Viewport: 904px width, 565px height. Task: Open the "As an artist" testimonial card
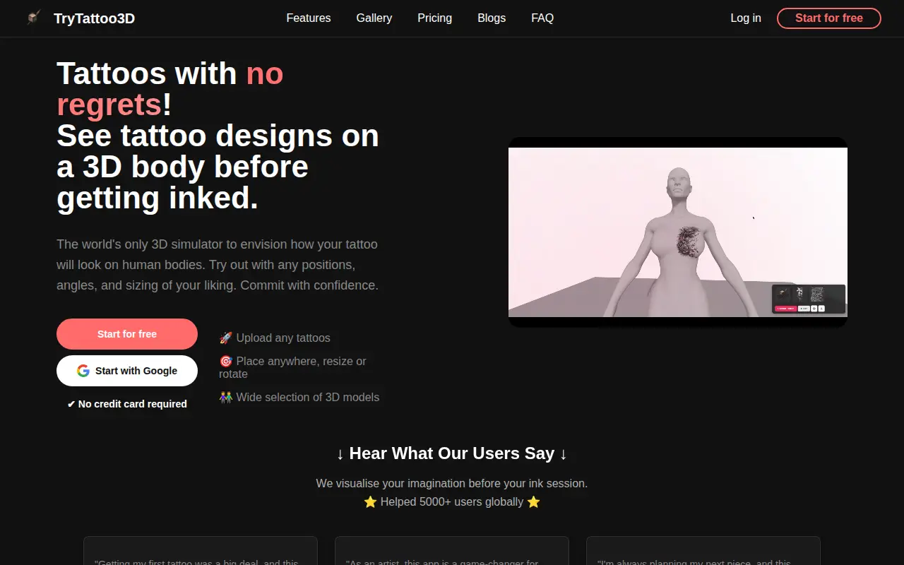tap(452, 551)
